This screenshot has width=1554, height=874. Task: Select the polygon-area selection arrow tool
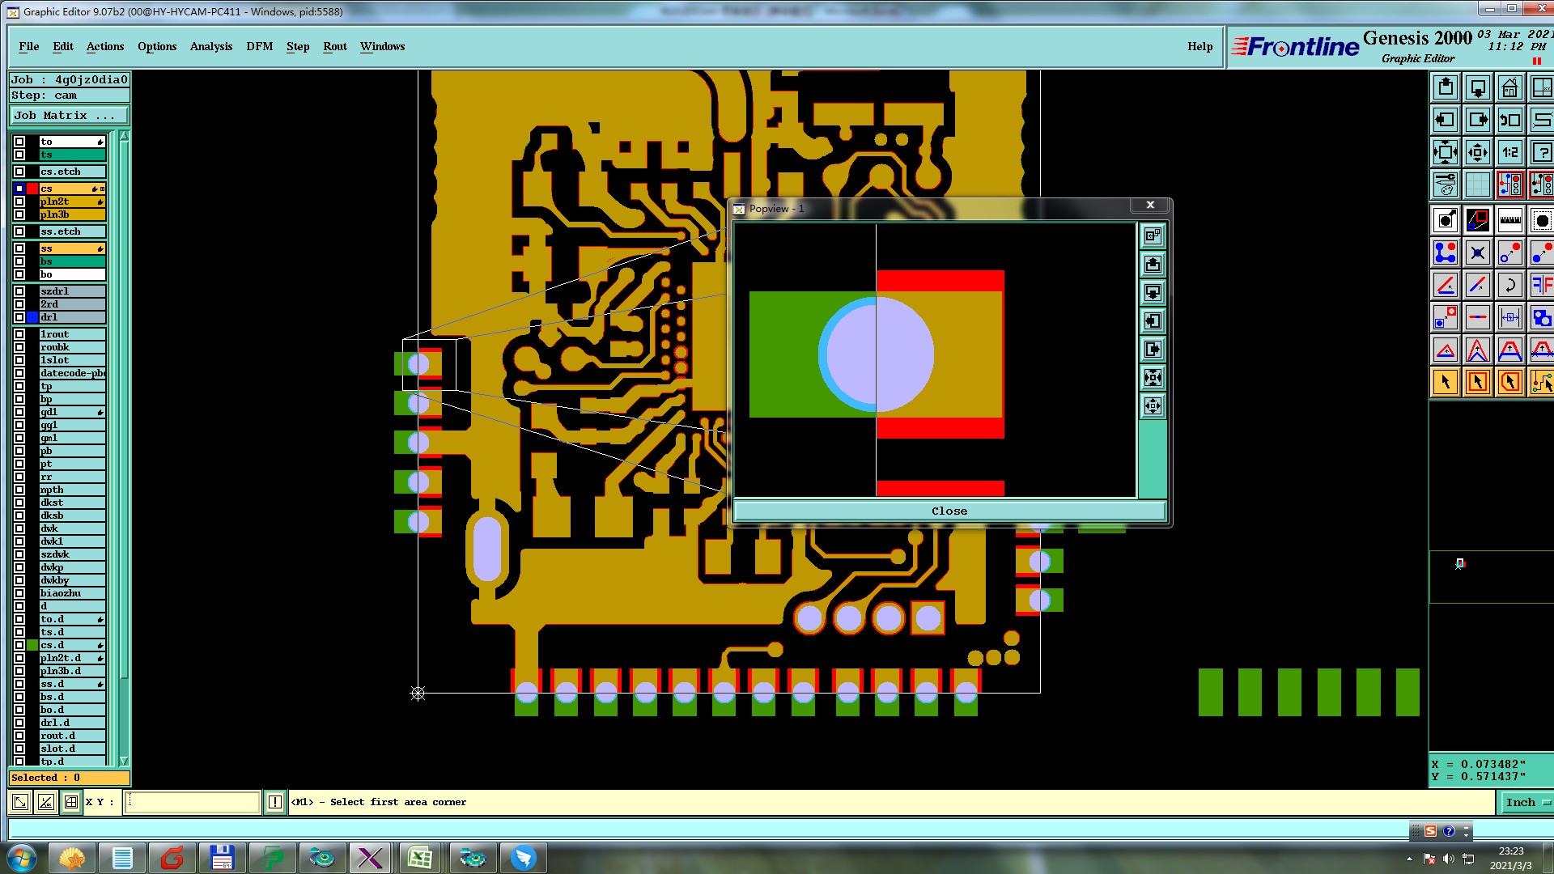(x=1510, y=382)
